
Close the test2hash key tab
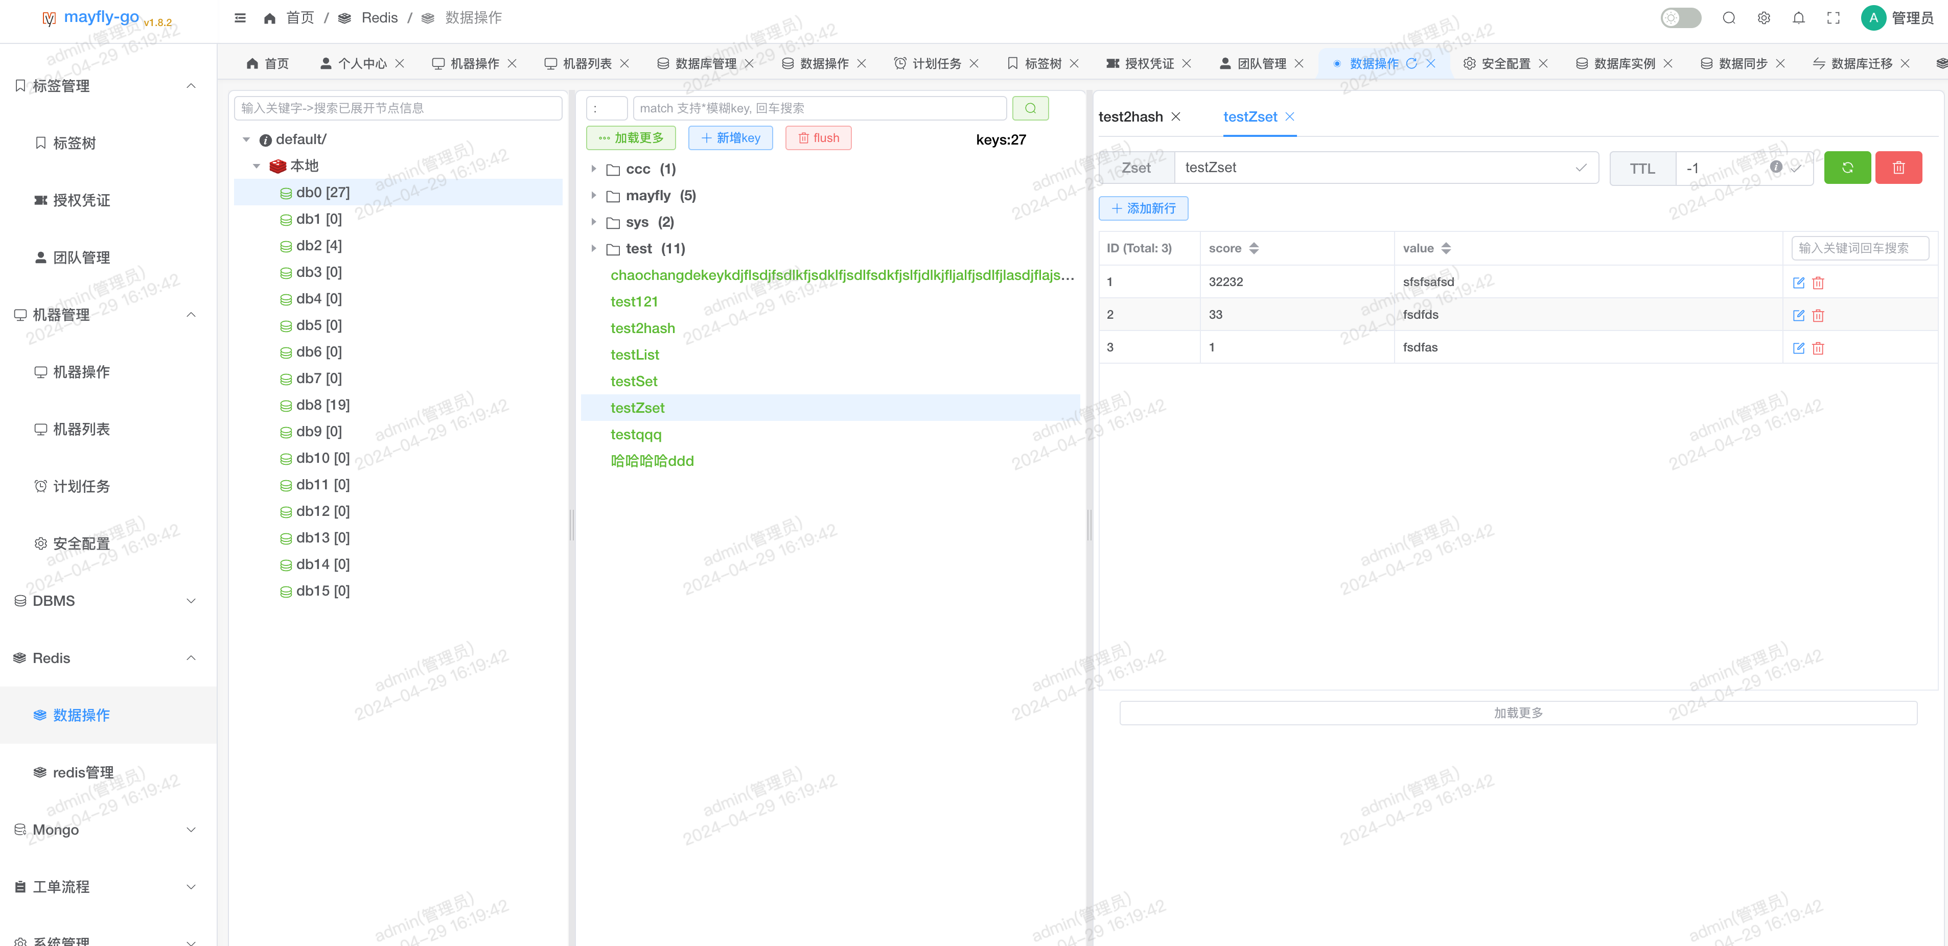coord(1175,116)
